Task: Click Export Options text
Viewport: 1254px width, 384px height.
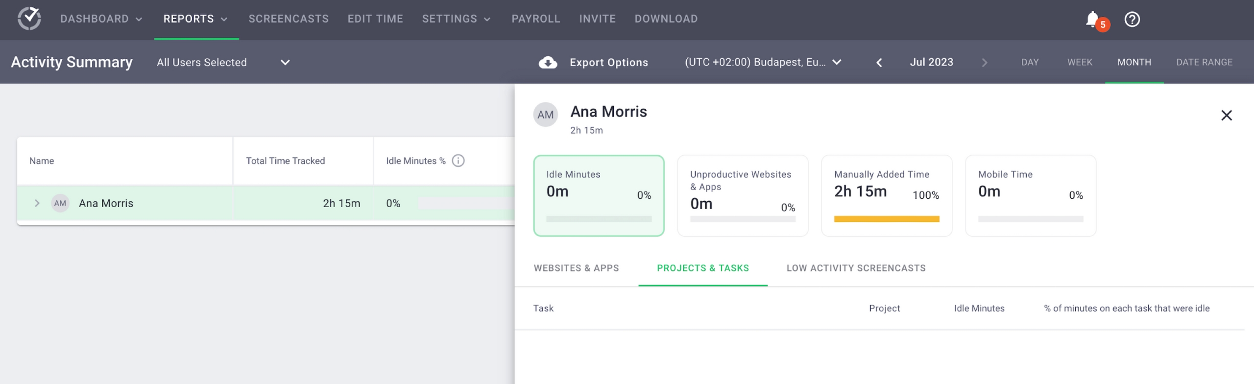Action: (609, 62)
